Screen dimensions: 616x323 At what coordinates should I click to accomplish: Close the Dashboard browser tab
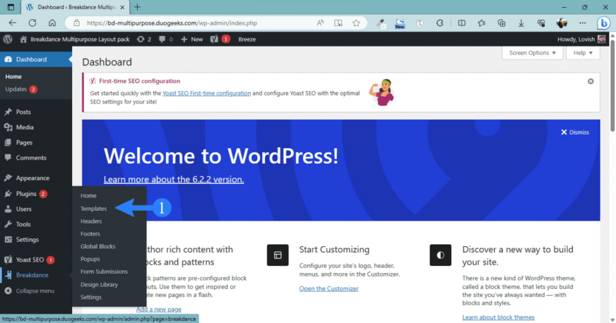click(x=122, y=7)
